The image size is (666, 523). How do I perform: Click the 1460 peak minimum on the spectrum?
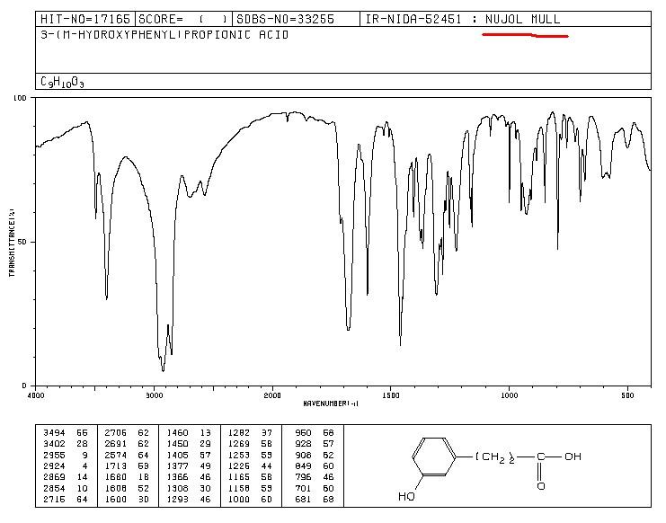click(x=401, y=344)
